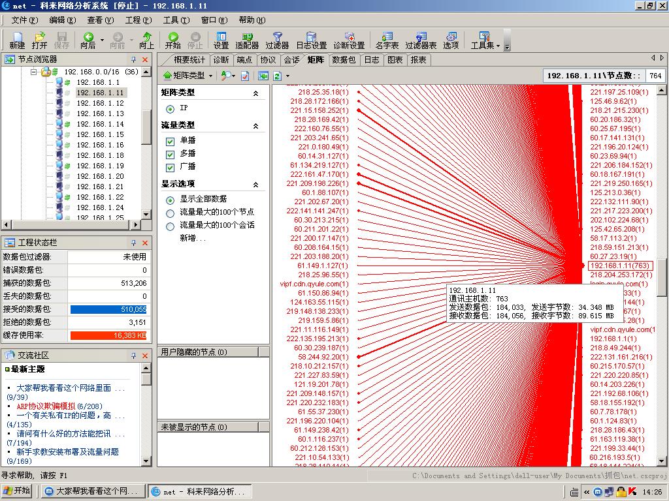Open the 矩阵类型 dropdown in matrix toolbar
Image resolution: width=669 pixels, height=501 pixels.
(188, 76)
